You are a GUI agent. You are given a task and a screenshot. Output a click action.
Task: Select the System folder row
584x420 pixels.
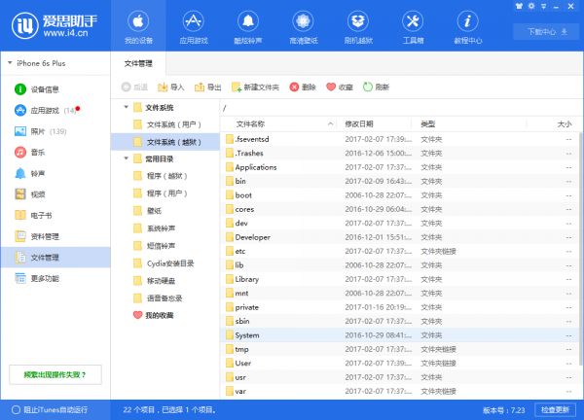[x=399, y=335]
